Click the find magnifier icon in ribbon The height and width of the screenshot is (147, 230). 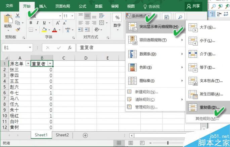(x=180, y=17)
